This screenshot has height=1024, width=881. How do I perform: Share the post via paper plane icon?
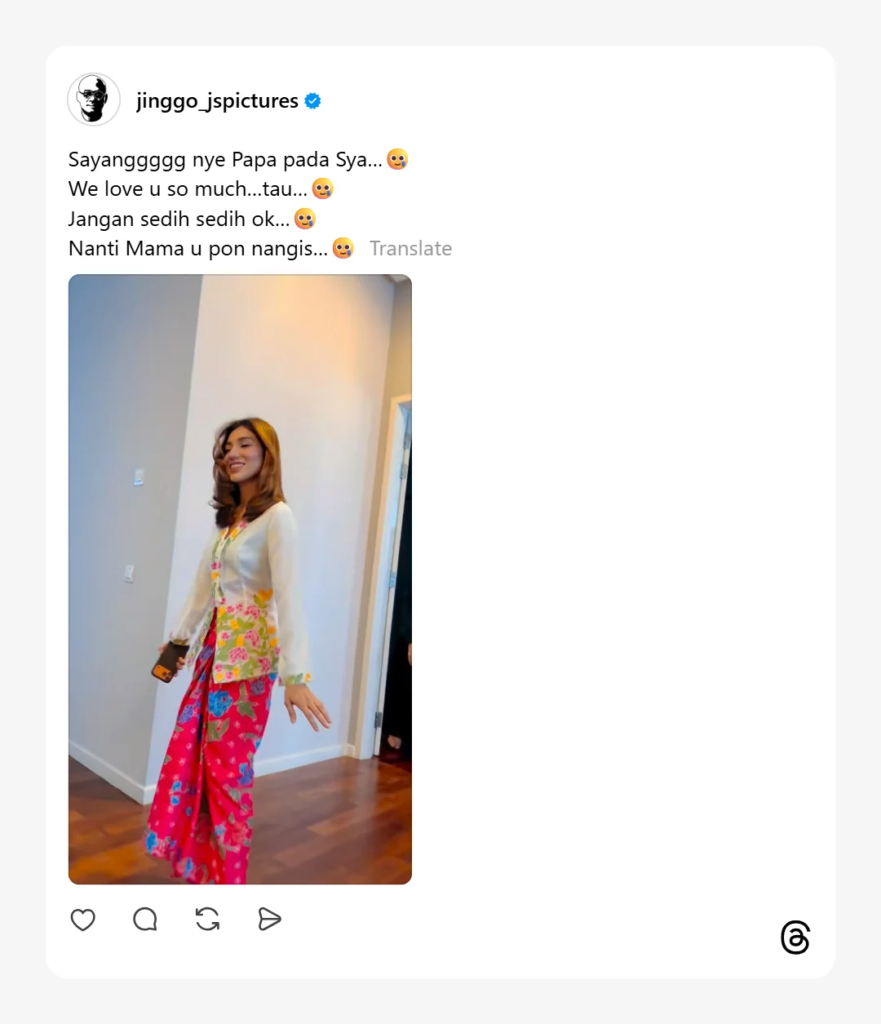269,920
